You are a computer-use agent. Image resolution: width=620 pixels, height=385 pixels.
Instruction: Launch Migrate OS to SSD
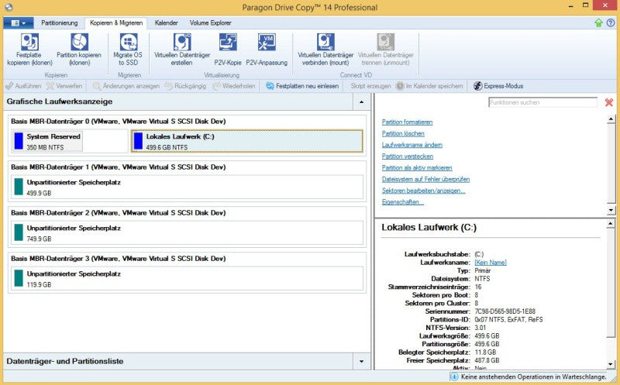(128, 50)
